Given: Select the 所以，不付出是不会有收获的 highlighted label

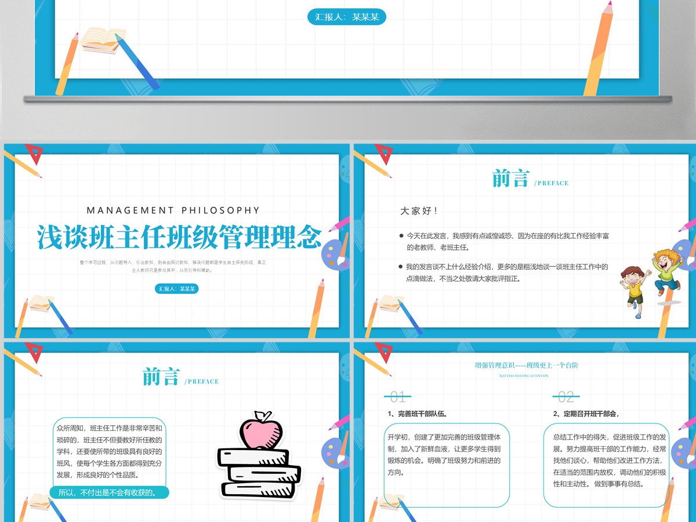Looking at the screenshot, I should point(110,493).
